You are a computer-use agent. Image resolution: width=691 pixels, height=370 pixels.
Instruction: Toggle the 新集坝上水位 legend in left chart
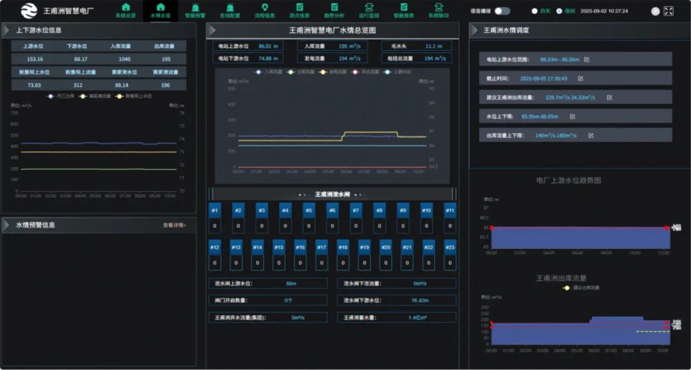(134, 95)
